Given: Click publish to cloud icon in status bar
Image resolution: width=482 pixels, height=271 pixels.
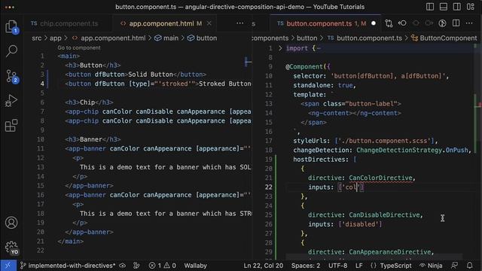Looking at the screenshot, I should click(x=122, y=266).
